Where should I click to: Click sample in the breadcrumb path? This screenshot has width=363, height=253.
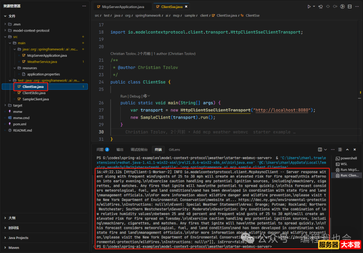click(190, 15)
